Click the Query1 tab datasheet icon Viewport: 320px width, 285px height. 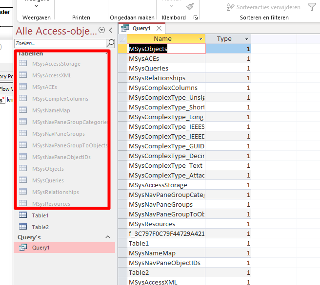[x=125, y=28]
